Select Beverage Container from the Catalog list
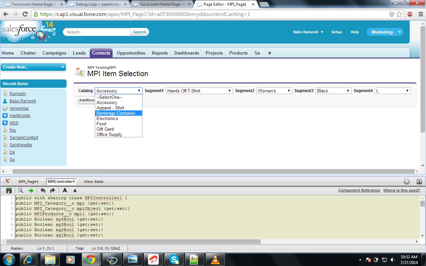 pos(116,113)
